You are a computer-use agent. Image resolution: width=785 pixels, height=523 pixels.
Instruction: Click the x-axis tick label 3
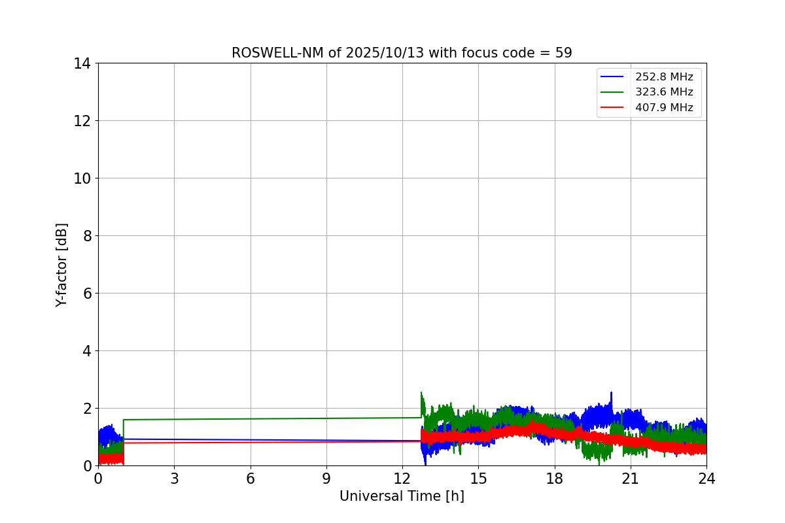[x=174, y=479]
